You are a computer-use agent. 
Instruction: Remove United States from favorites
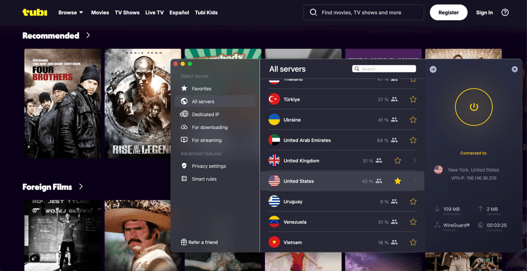[398, 181]
